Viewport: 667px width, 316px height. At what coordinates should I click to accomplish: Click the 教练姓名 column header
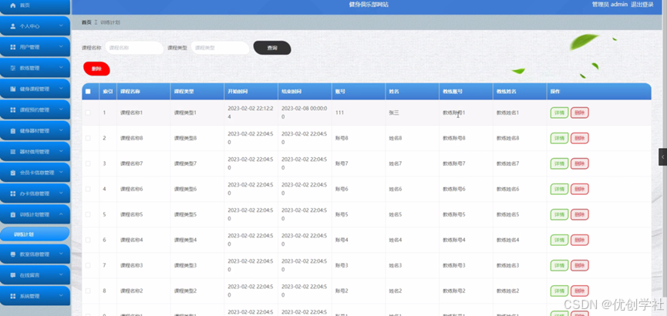pyautogui.click(x=506, y=92)
